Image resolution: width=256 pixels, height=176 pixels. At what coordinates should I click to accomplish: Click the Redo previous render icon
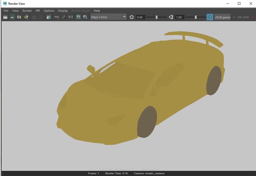tap(5, 17)
